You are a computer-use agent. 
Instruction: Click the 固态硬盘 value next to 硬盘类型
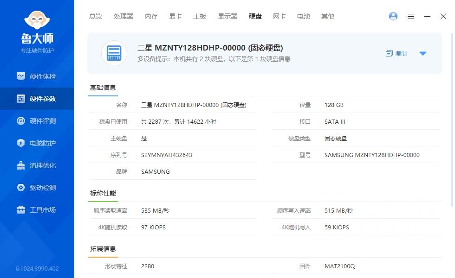(336, 139)
